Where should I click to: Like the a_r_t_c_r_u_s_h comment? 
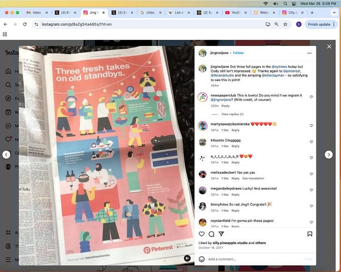312,157
